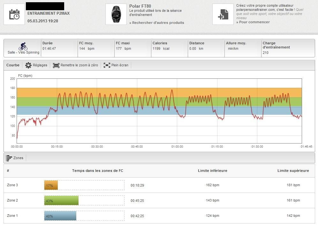The height and width of the screenshot is (228, 318).
Task: Click the 00:30:00 time axis label
Action: click(97, 147)
